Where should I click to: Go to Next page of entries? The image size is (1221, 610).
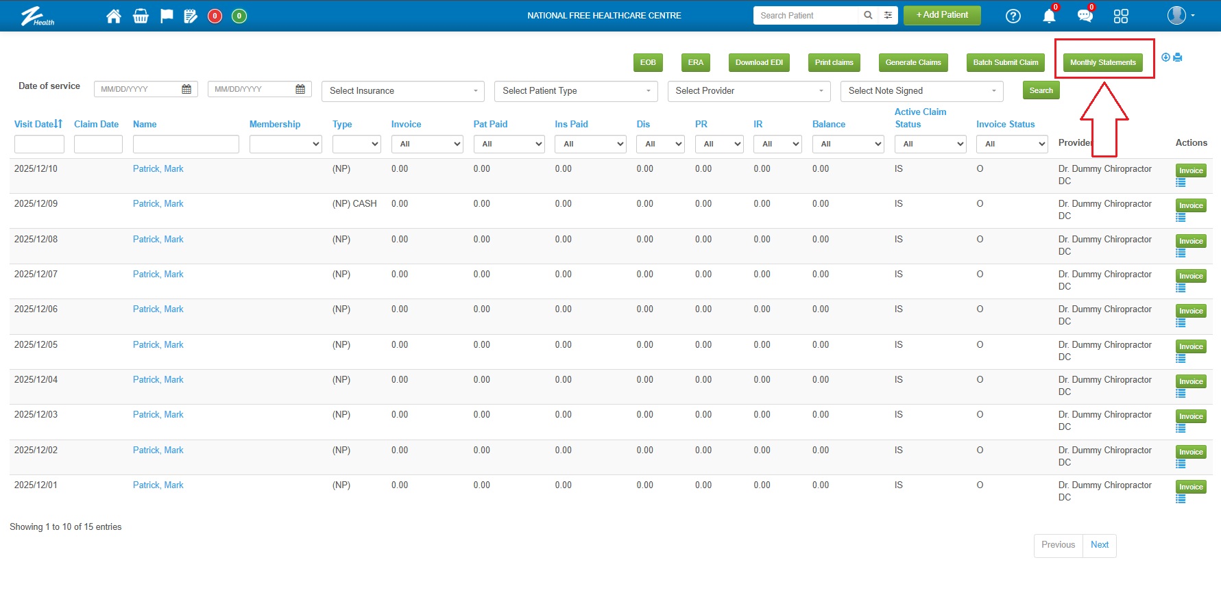(1099, 545)
